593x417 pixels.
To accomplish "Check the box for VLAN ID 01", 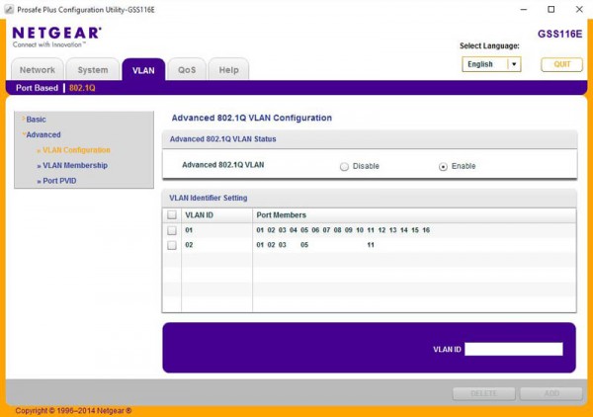I will coord(172,230).
